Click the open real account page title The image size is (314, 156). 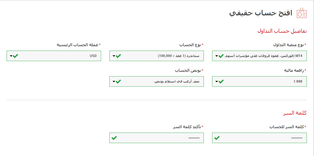(261, 13)
